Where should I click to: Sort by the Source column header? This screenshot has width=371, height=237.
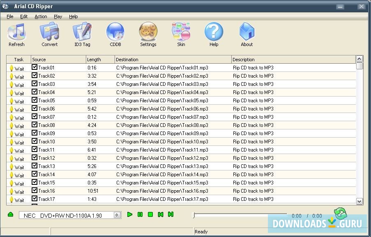58,60
